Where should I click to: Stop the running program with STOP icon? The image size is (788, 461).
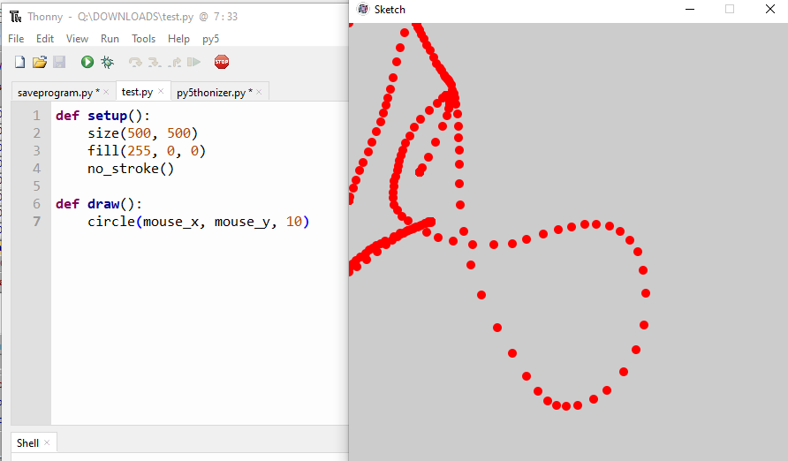[222, 62]
